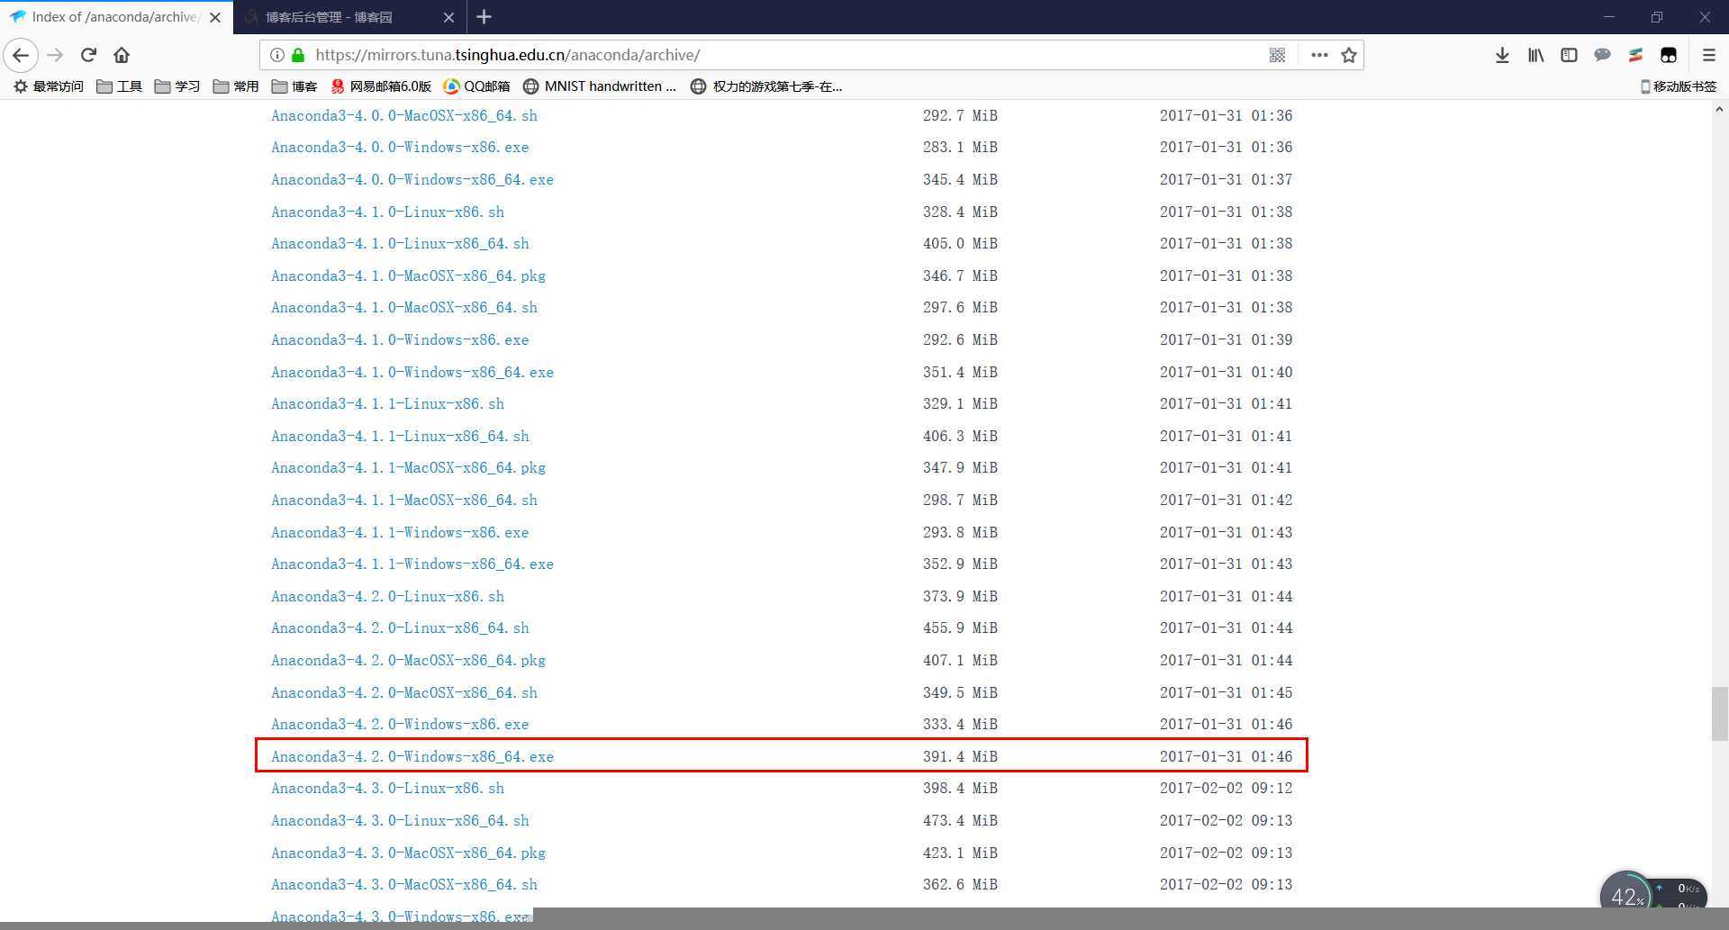This screenshot has width=1729, height=930.
Task: Download Anaconda3-4.1.0-MacOSX-x86_64.pkg
Action: (x=408, y=275)
